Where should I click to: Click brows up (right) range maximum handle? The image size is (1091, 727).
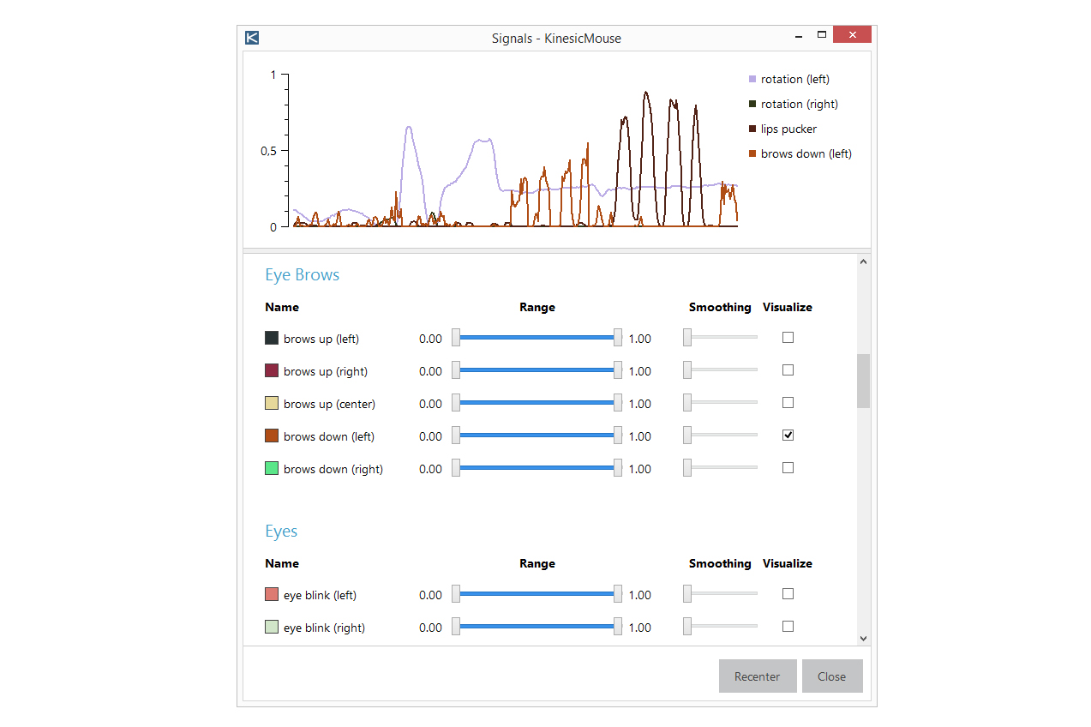(x=618, y=370)
